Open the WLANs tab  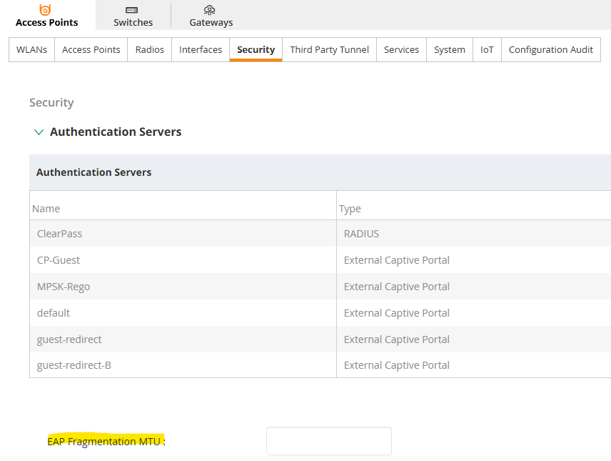click(31, 50)
